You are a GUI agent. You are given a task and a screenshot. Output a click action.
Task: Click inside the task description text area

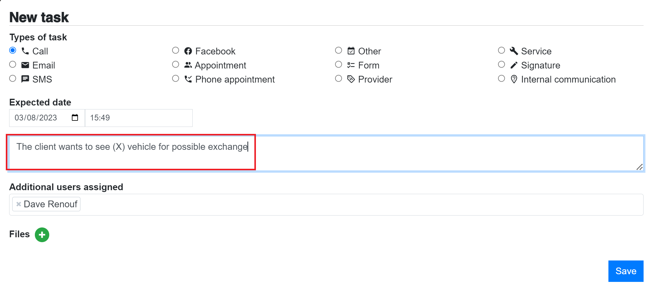[326, 153]
